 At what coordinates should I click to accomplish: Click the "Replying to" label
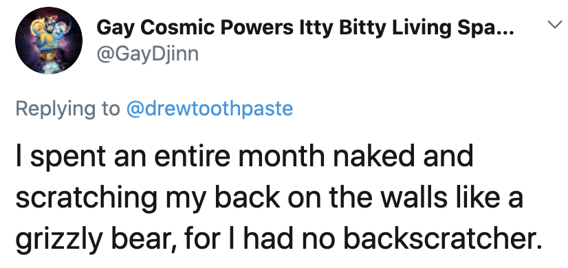pyautogui.click(x=68, y=110)
